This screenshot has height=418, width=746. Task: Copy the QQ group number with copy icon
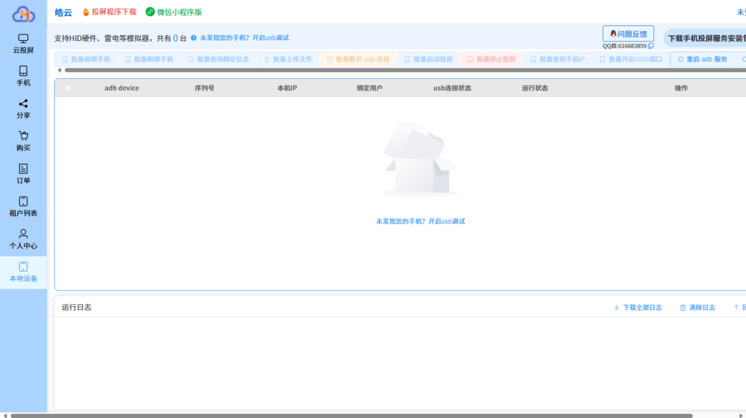coord(651,46)
